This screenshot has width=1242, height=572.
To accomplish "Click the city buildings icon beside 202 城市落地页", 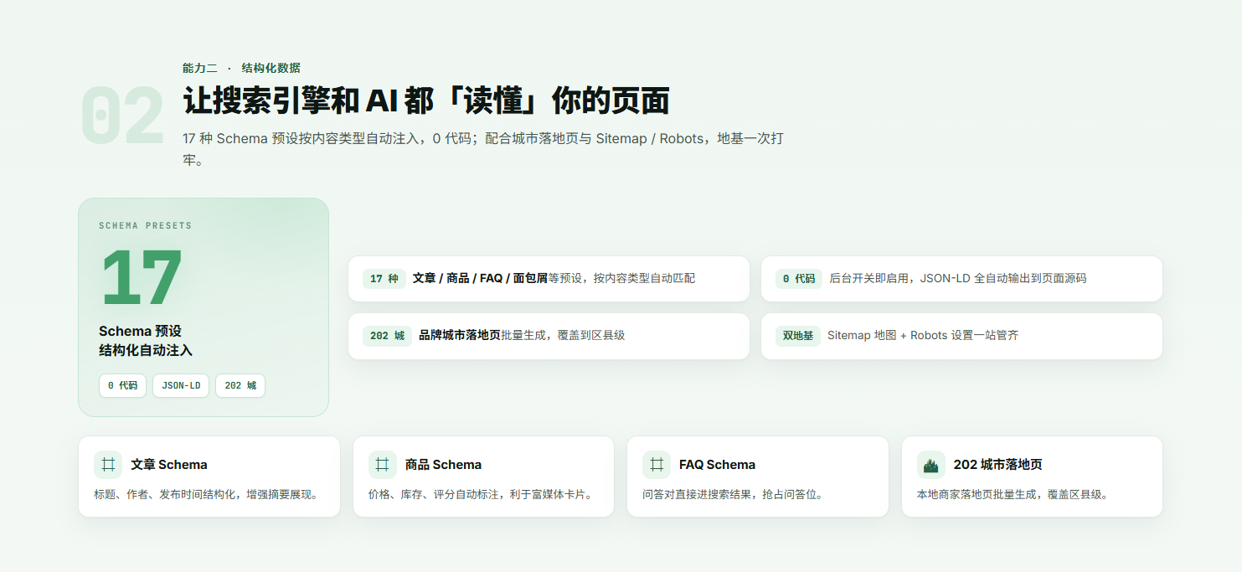I will coord(931,465).
